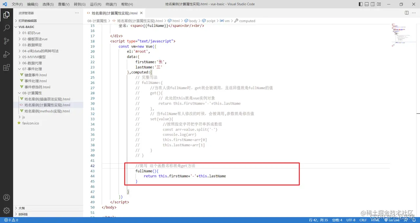Click the VS Code logo icon
Image resolution: width=420 pixels, height=223 pixels.
5,4
